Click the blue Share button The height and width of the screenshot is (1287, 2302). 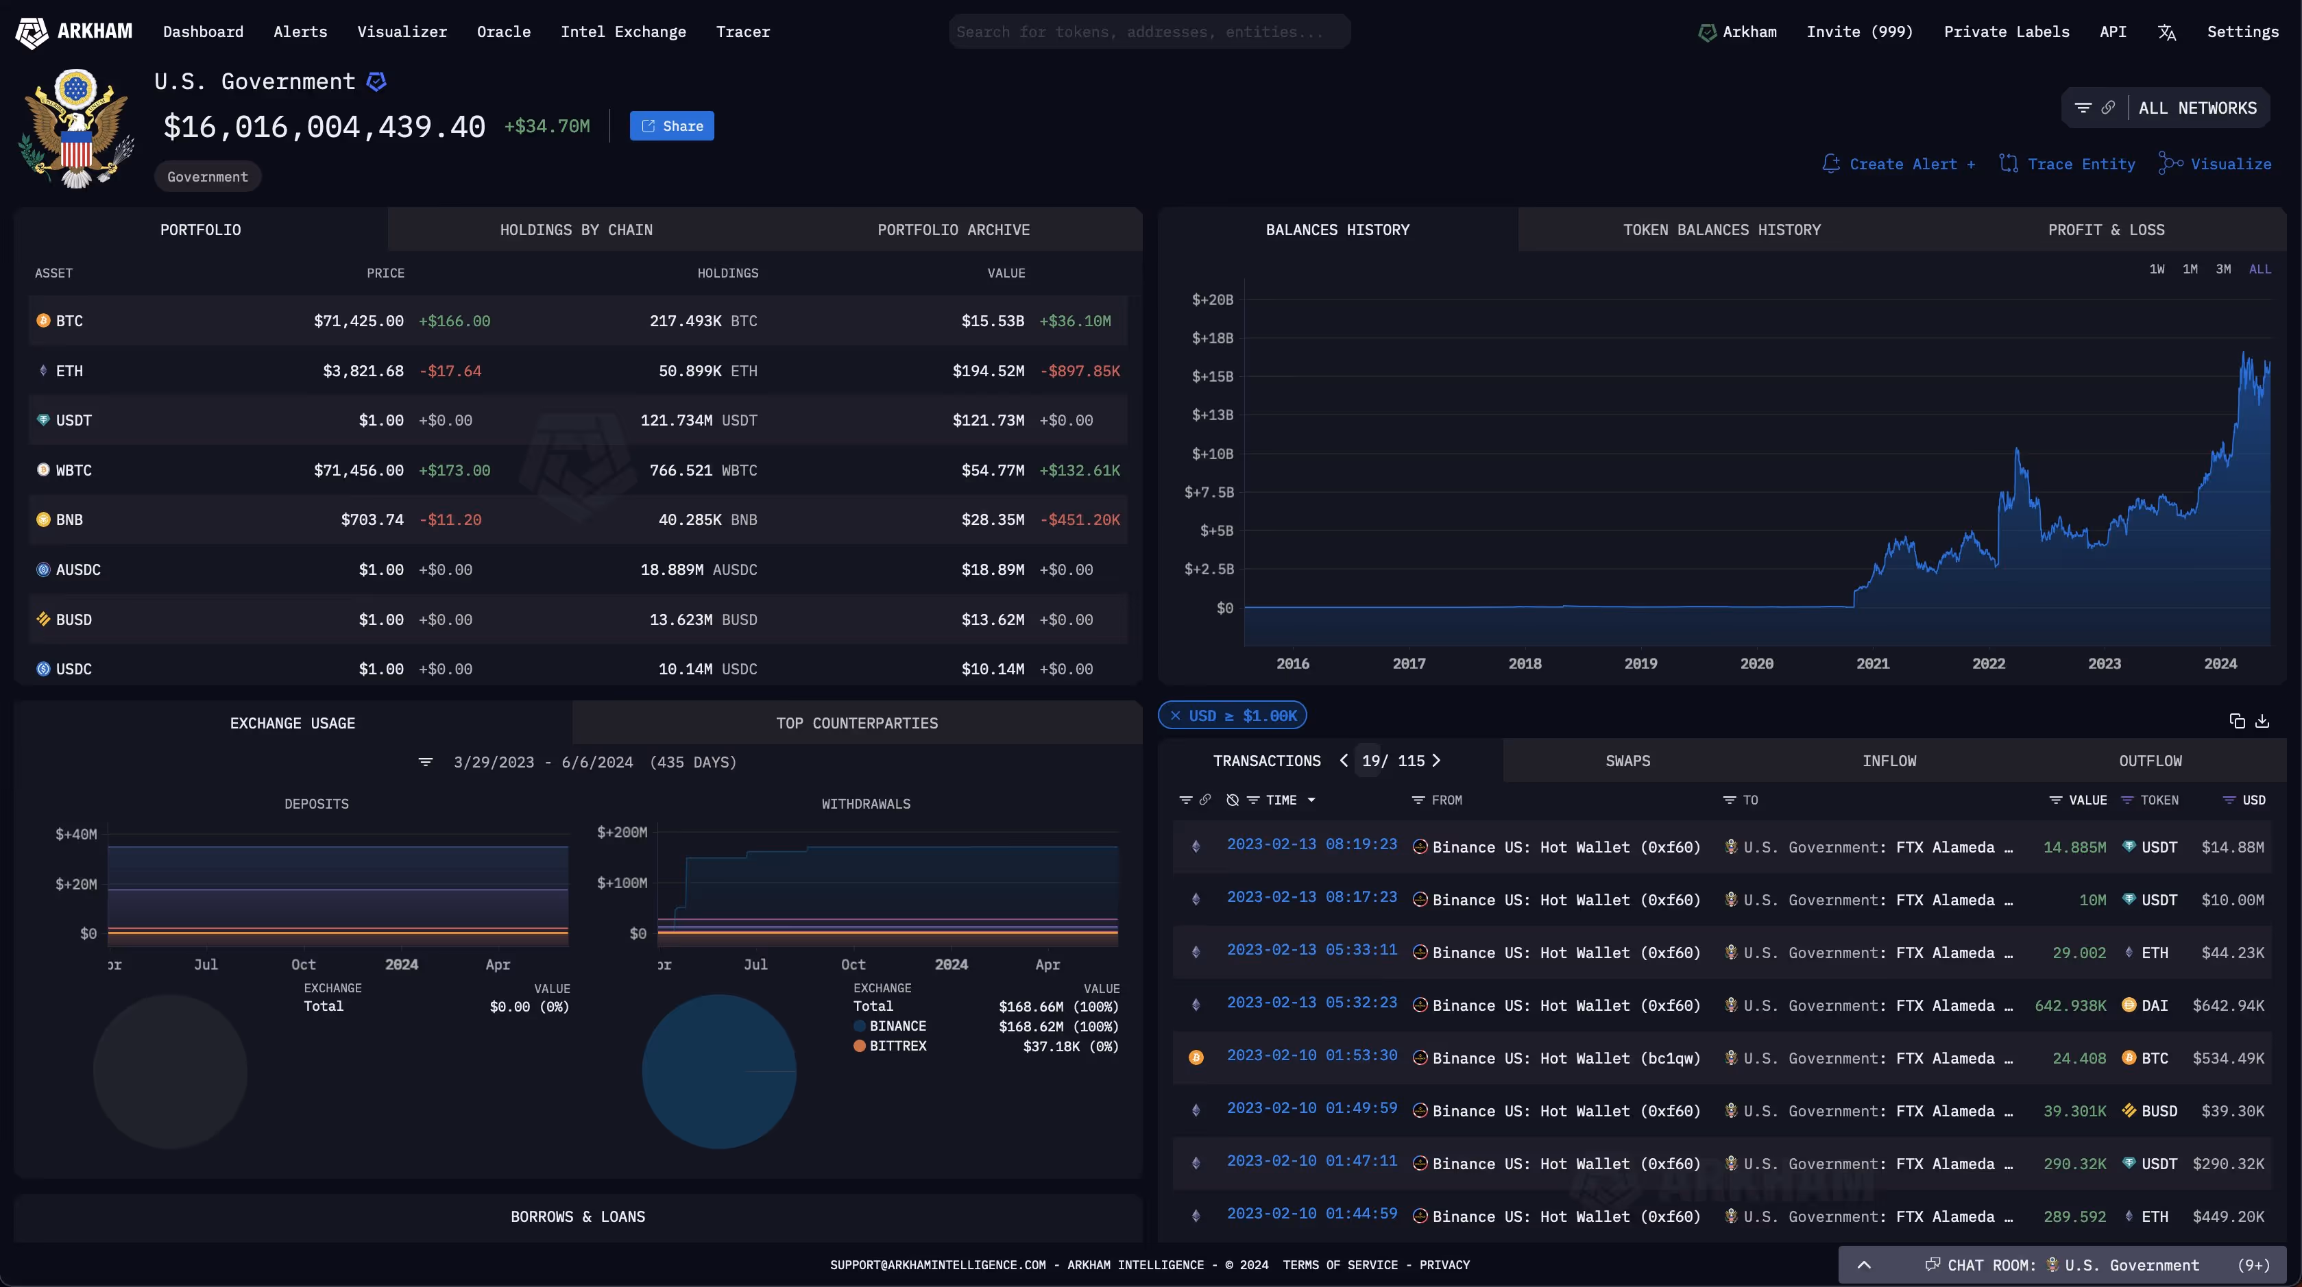point(671,126)
